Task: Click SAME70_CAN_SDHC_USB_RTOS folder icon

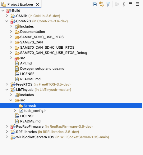Action: [x=17, y=48]
